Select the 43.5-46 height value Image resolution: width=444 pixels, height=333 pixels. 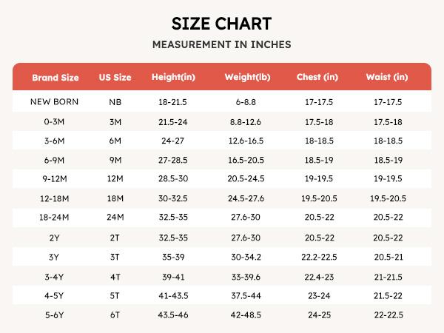click(x=172, y=314)
